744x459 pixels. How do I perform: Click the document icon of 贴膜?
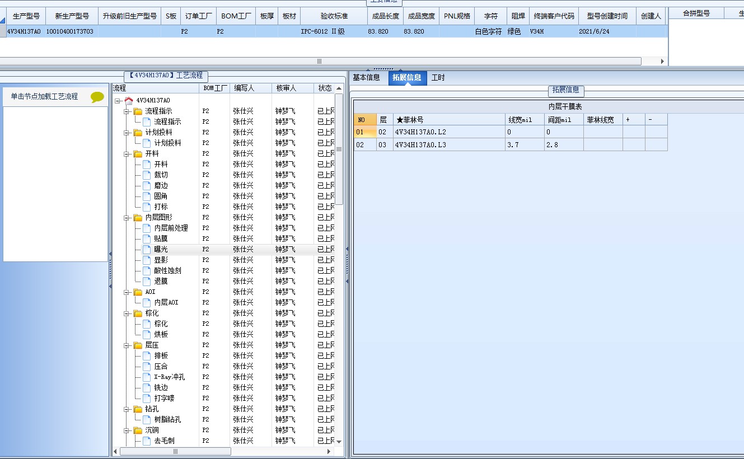click(147, 238)
